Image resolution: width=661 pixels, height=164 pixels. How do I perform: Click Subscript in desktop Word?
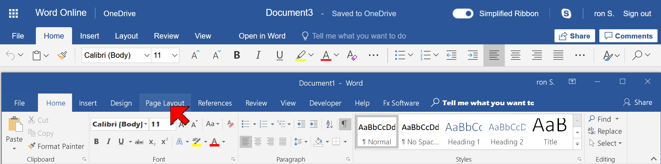(152, 142)
